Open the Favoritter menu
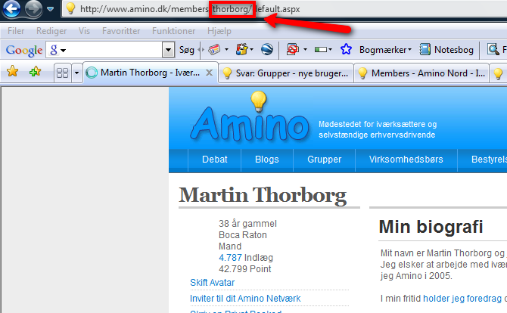The height and width of the screenshot is (313, 507). pyautogui.click(x=121, y=31)
